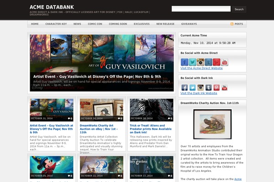Screen dimensions: 274x182
Task: Click Acme Direct's Twitter icon
Action: [192, 62]
